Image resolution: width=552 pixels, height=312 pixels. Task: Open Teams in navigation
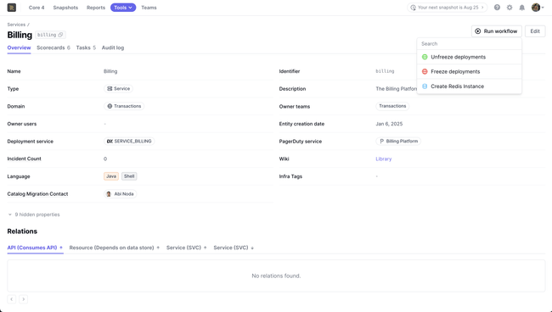coord(149,8)
